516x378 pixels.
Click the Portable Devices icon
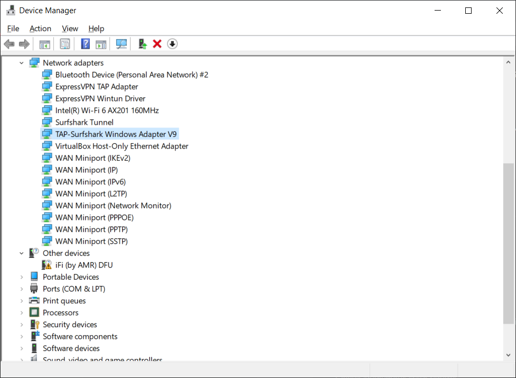[x=34, y=276]
